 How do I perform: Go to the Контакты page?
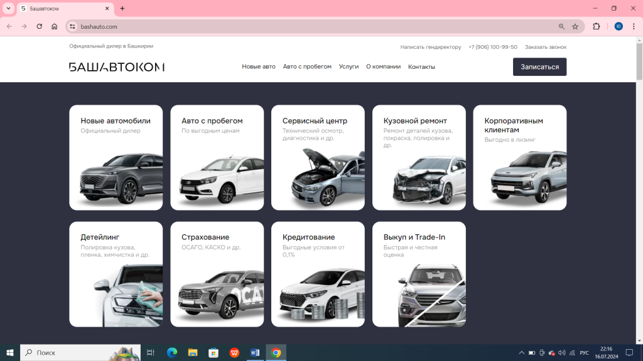[421, 66]
